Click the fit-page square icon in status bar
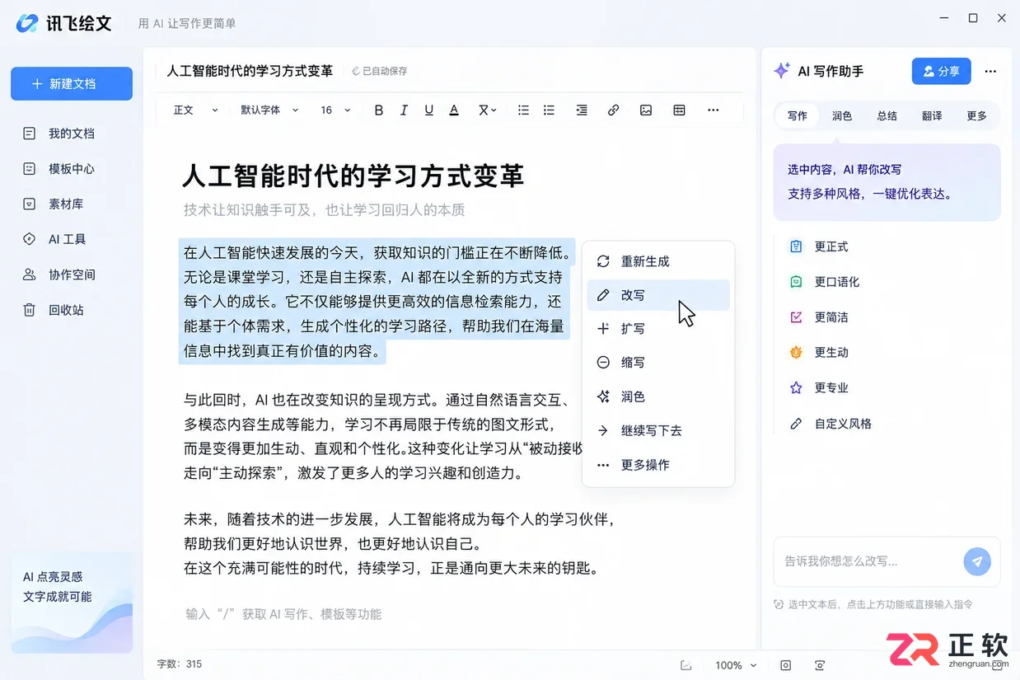Screen dimensions: 1020x680 (x=786, y=665)
